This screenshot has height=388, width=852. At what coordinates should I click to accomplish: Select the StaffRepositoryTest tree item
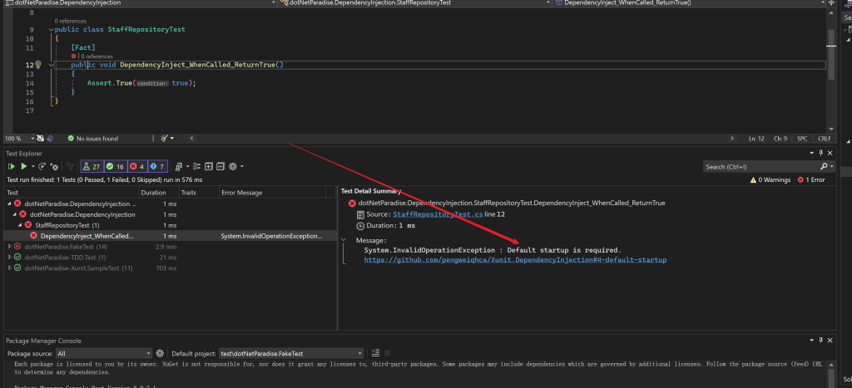pyautogui.click(x=62, y=225)
